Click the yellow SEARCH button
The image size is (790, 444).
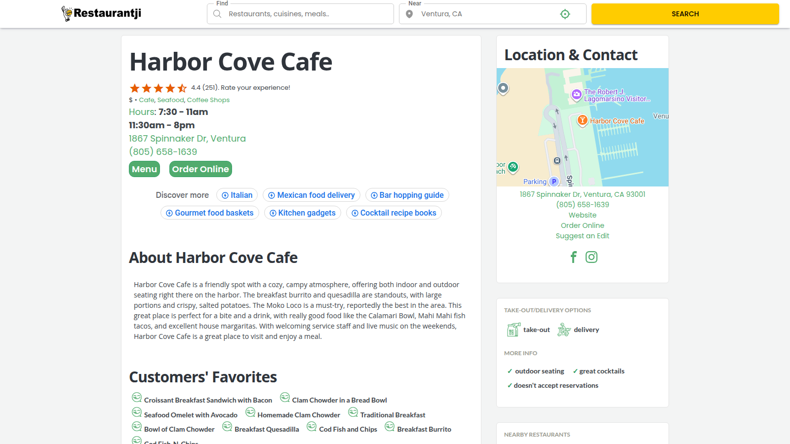685,14
